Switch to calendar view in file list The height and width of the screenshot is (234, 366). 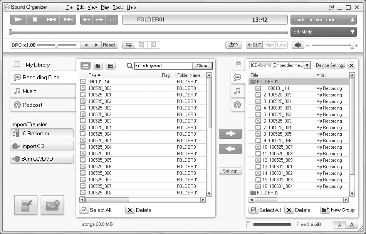(x=111, y=66)
